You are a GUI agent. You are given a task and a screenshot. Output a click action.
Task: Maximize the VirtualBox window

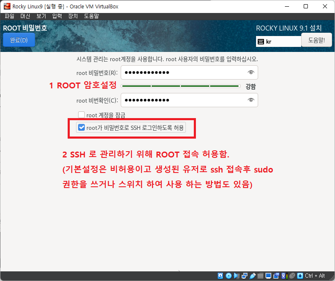[306, 6]
